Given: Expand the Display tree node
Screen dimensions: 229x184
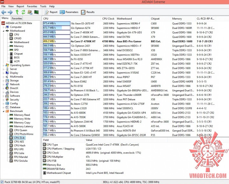Looking at the screenshot, I should tap(3, 73).
